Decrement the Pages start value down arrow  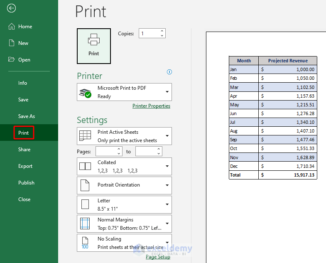pos(119,154)
